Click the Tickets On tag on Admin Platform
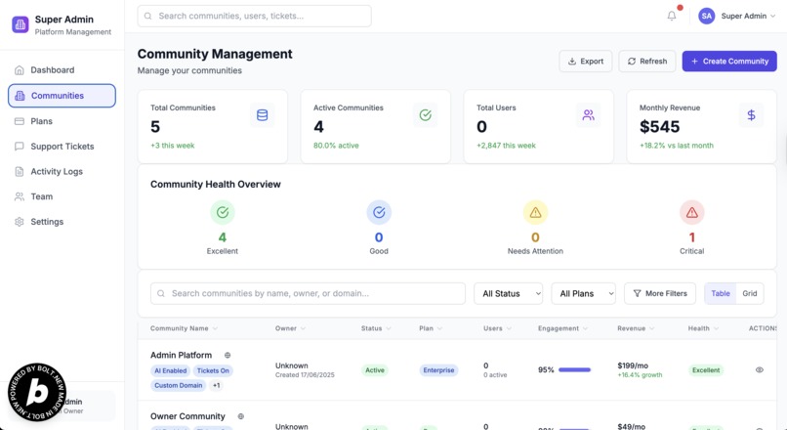 (213, 370)
